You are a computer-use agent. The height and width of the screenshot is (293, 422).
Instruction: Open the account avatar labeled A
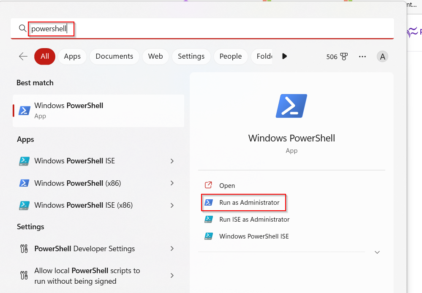click(382, 57)
